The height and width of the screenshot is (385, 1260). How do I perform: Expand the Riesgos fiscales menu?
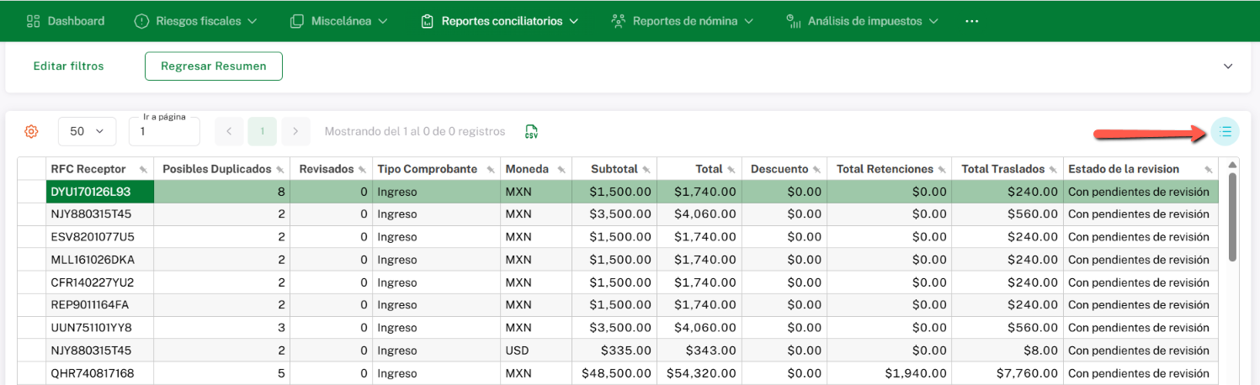[195, 21]
